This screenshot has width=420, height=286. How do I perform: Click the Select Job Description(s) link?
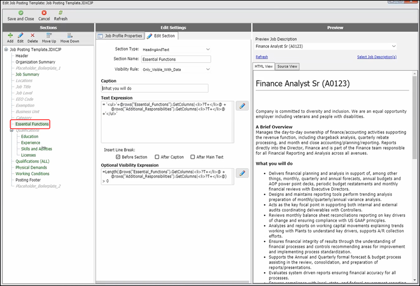[x=377, y=57]
